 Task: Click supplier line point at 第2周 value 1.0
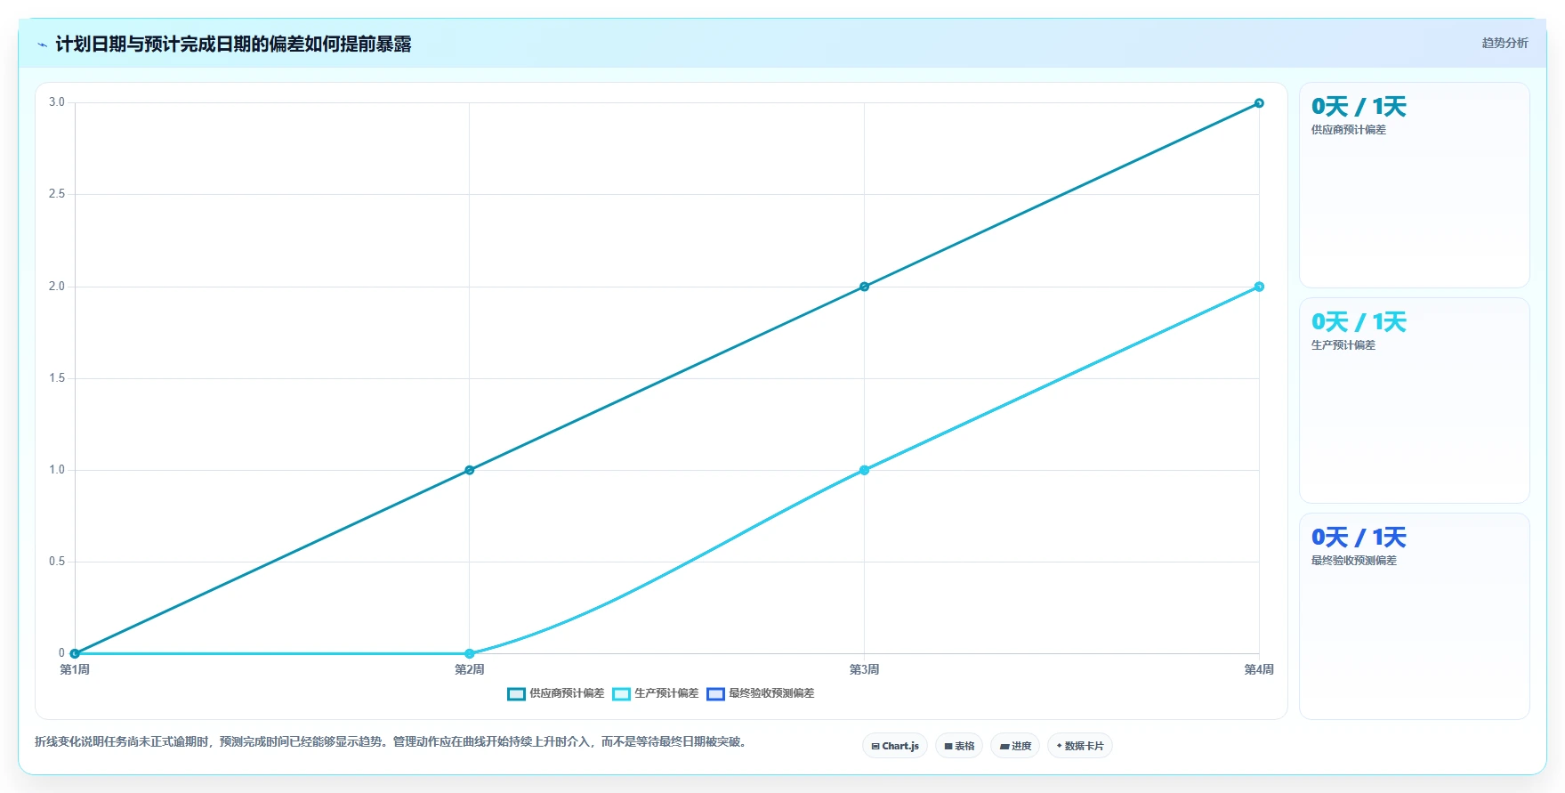pyautogui.click(x=470, y=470)
